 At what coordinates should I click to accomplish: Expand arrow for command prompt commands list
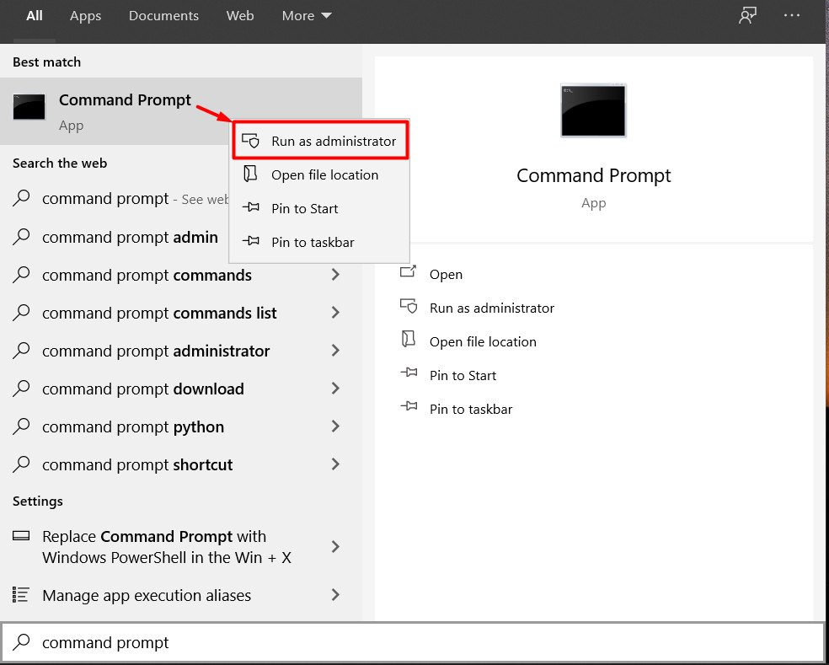tap(335, 312)
